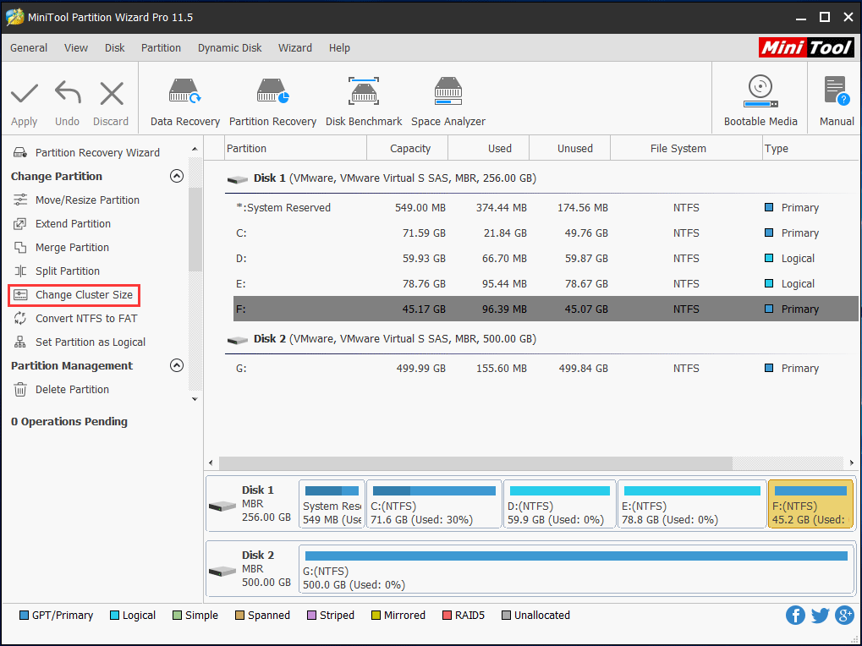
Task: Select E:(NTFS) block in disk map
Action: [692, 504]
